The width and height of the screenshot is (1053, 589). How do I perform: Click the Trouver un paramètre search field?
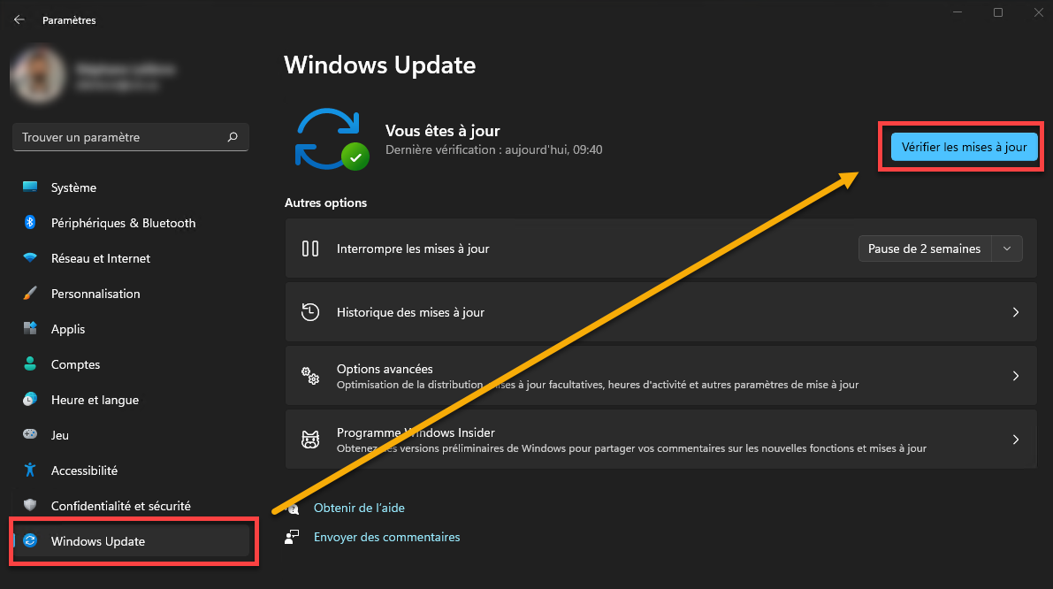tap(131, 137)
